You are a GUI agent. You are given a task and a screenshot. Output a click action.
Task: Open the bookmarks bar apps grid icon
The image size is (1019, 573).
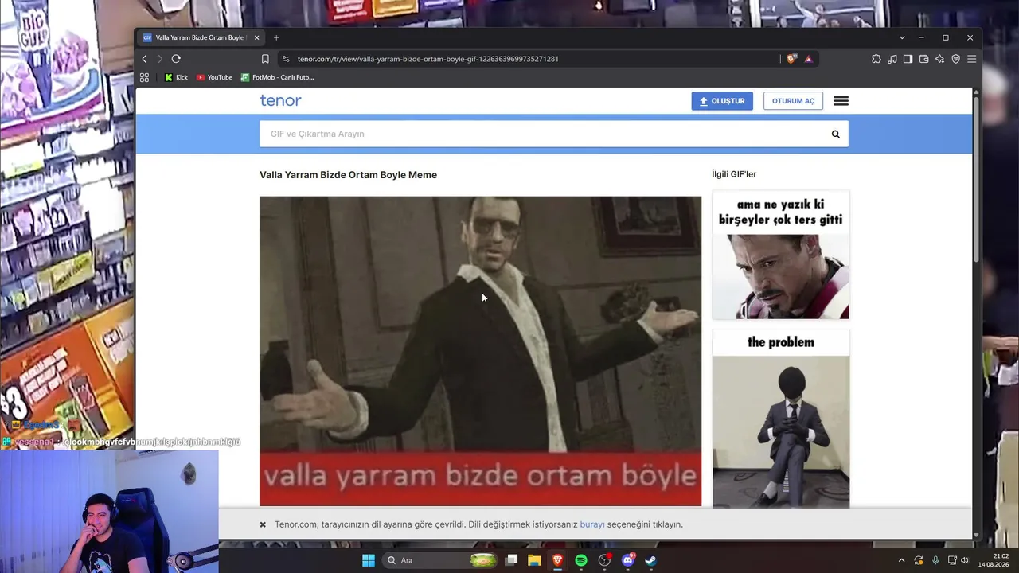pos(144,77)
